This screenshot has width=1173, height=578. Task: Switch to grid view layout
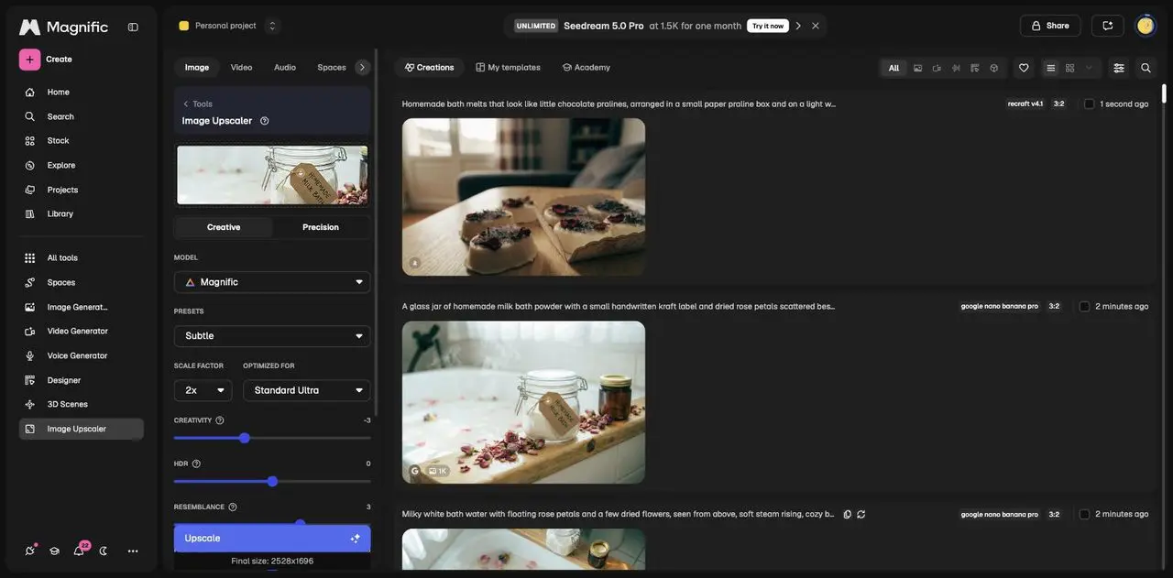point(1069,68)
